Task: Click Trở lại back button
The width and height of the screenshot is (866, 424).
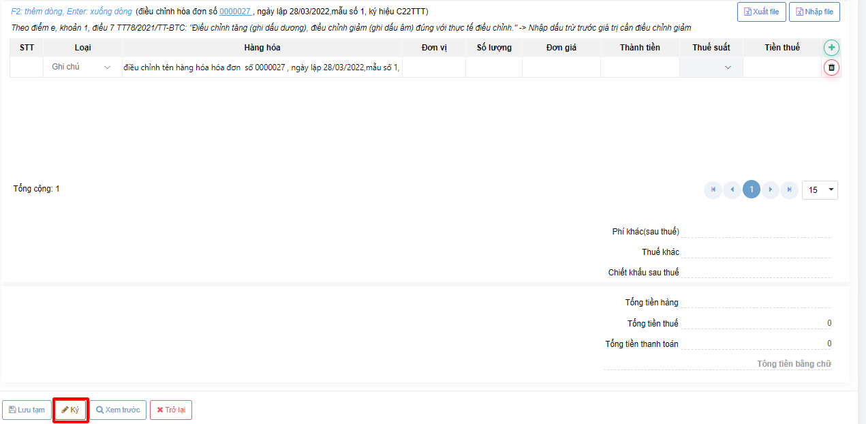Action: click(170, 410)
